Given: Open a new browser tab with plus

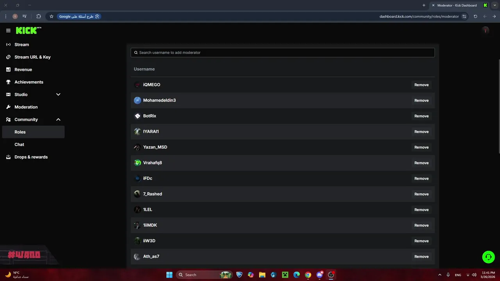Looking at the screenshot, I should coord(424,5).
